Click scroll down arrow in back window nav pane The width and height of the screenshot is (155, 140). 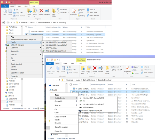[x=22, y=106]
